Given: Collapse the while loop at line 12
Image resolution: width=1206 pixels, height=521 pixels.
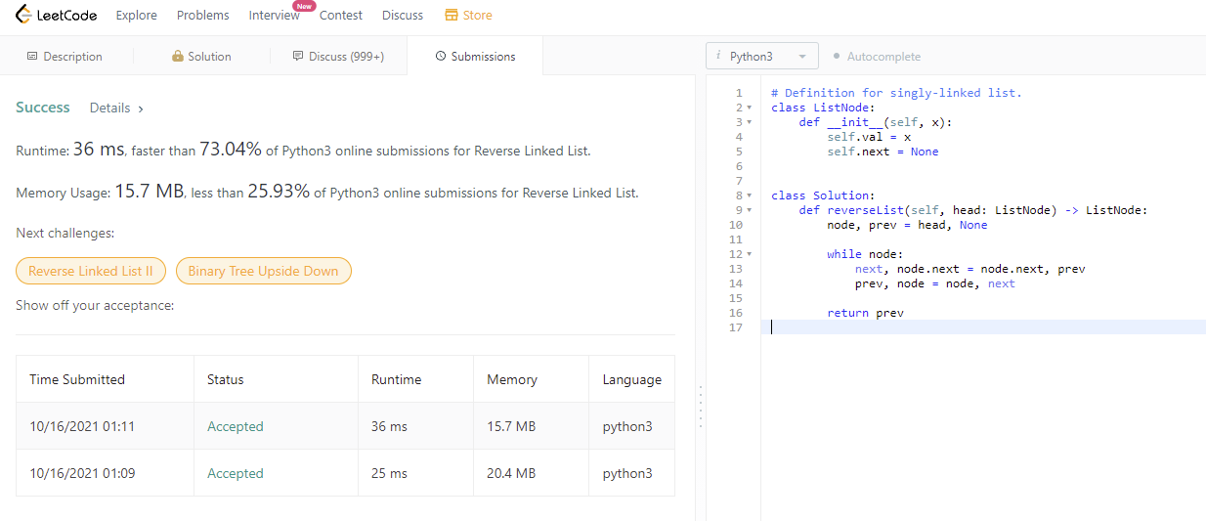Looking at the screenshot, I should point(749,254).
